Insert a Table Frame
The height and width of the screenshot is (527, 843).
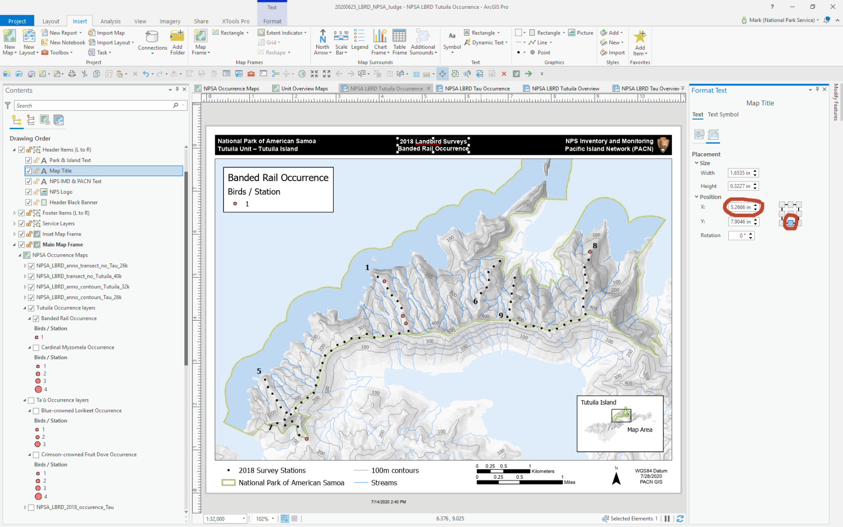[399, 36]
